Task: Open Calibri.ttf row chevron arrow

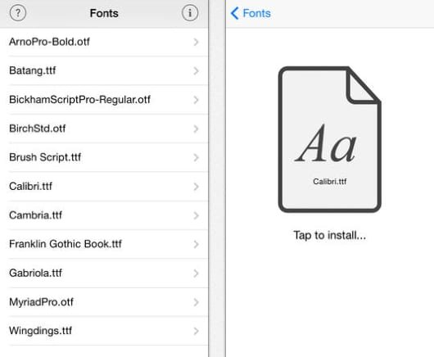Action: (x=196, y=187)
